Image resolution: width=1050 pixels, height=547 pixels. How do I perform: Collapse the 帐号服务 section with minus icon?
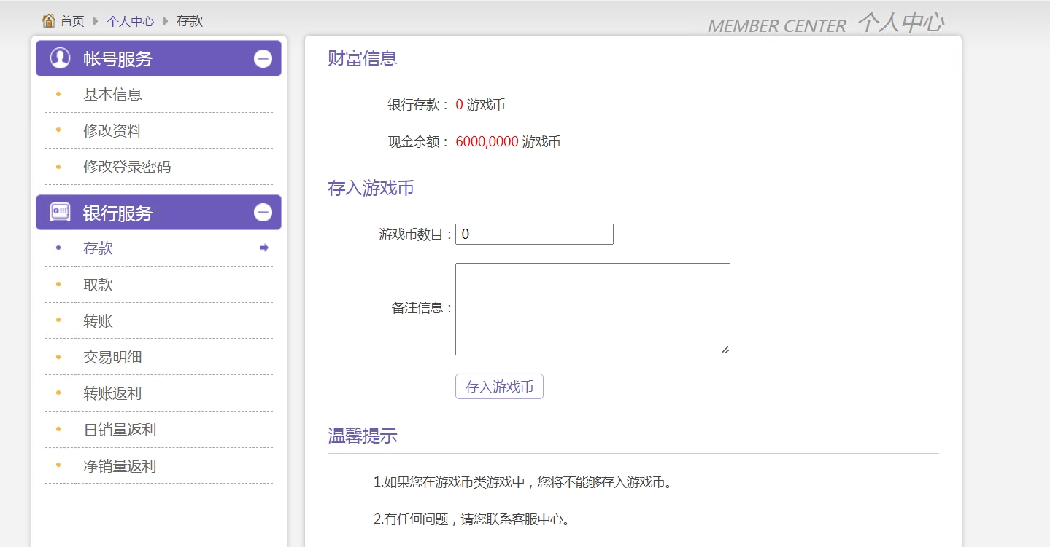(x=263, y=59)
